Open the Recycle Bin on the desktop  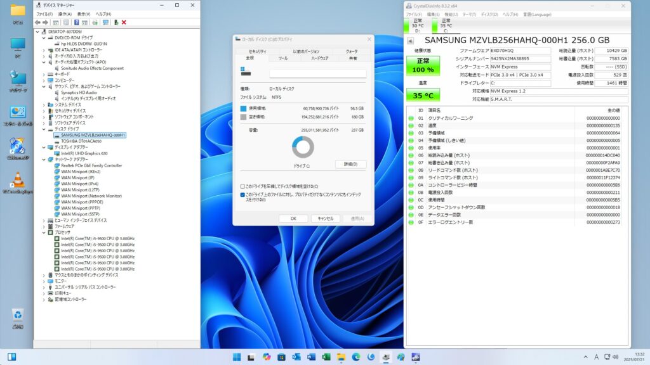point(18,318)
